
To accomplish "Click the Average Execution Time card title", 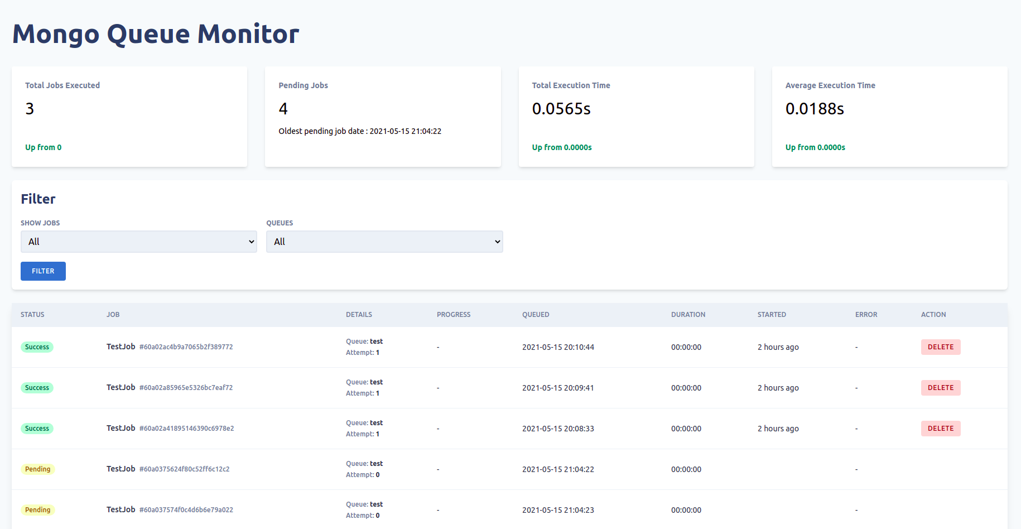I will pos(830,85).
